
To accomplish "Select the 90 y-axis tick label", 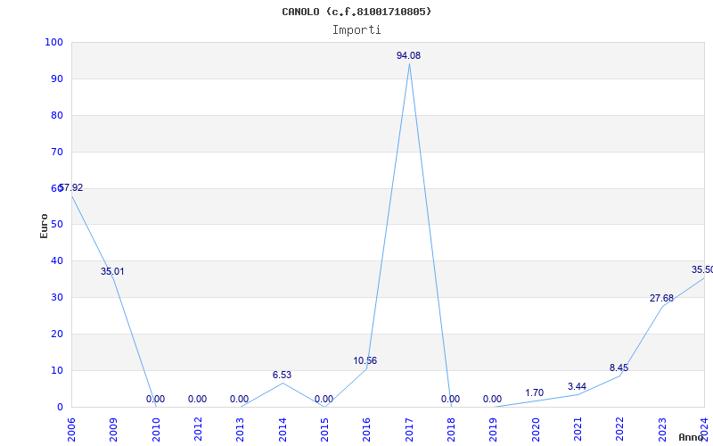I will point(57,78).
